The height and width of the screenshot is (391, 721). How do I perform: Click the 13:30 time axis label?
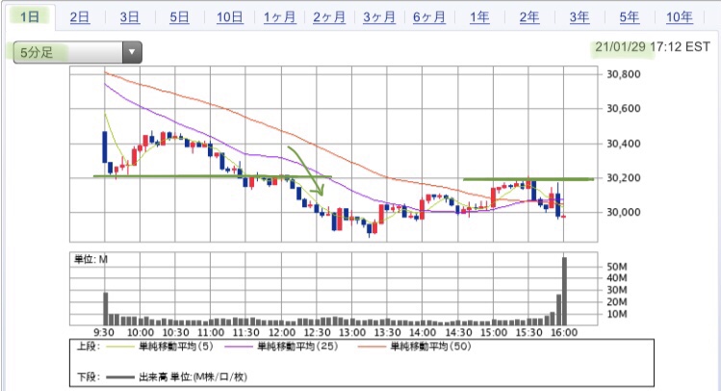tap(387, 332)
